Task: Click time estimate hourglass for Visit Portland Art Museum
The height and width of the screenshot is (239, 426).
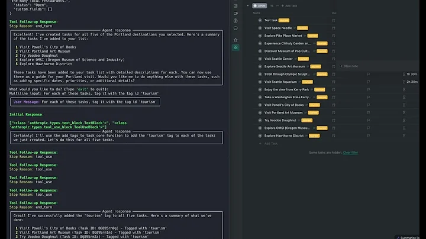Action: coord(404,112)
